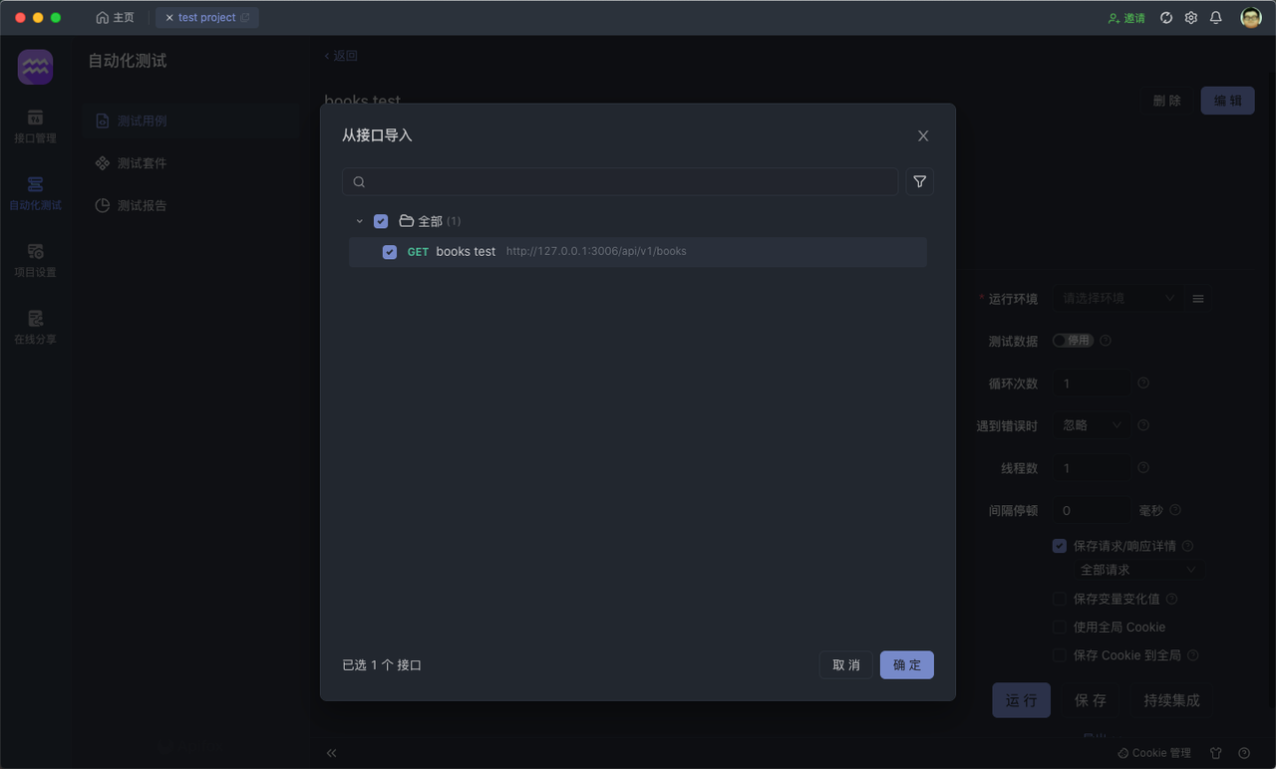Uncheck 保存请求/响应详情 checkbox
Viewport: 1276px width, 769px height.
pos(1060,546)
